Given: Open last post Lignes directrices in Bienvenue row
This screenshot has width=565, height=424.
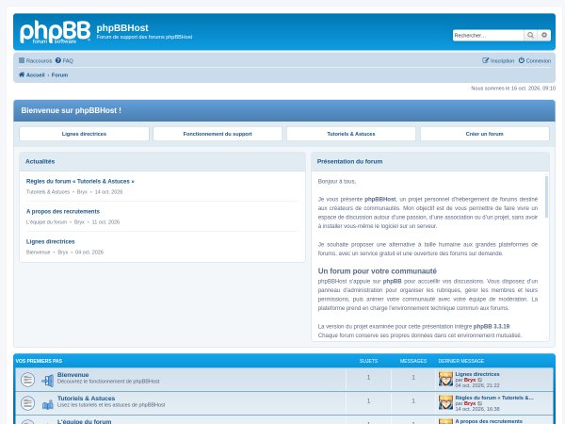Looking at the screenshot, I should pos(477,374).
